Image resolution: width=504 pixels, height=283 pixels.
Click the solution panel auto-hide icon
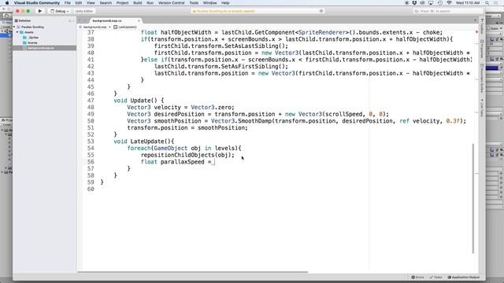(x=70, y=20)
